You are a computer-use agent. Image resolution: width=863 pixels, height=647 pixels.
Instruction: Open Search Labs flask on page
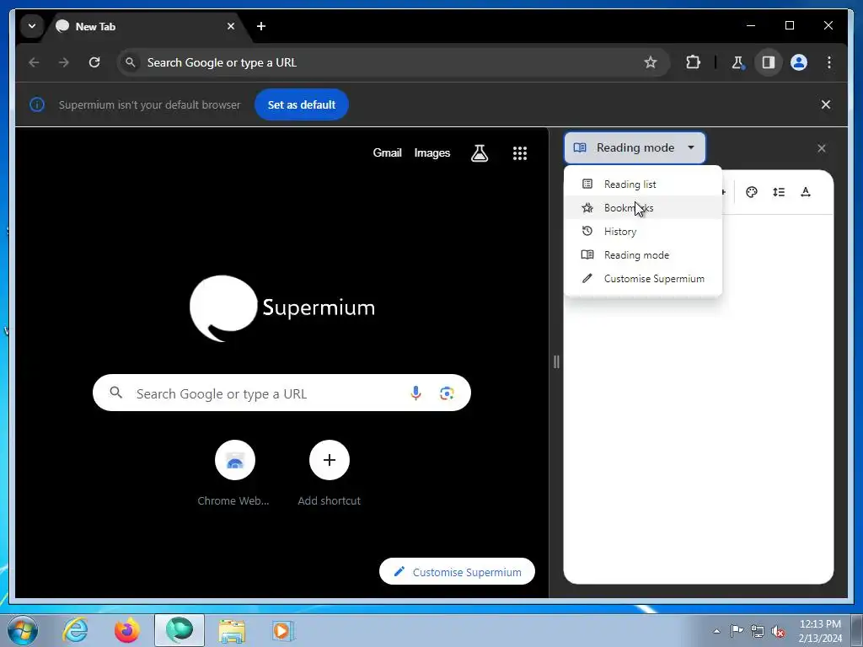[480, 153]
